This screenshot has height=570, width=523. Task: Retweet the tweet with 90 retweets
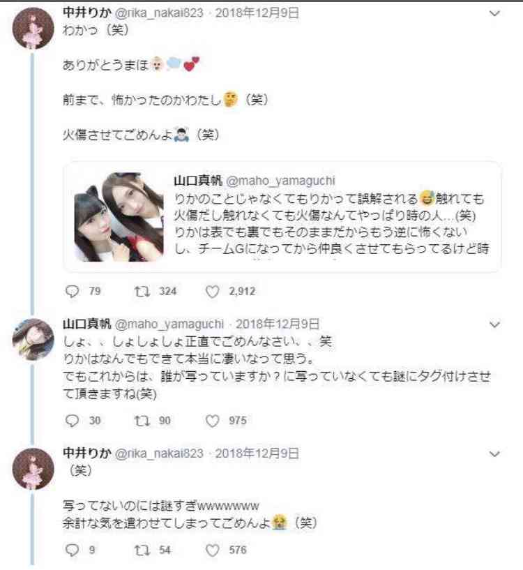pyautogui.click(x=142, y=421)
